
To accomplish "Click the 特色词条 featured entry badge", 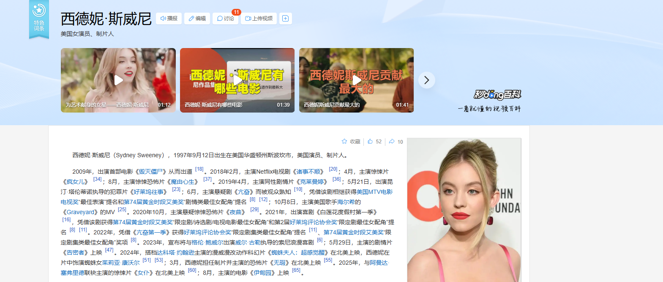I will 39,19.
